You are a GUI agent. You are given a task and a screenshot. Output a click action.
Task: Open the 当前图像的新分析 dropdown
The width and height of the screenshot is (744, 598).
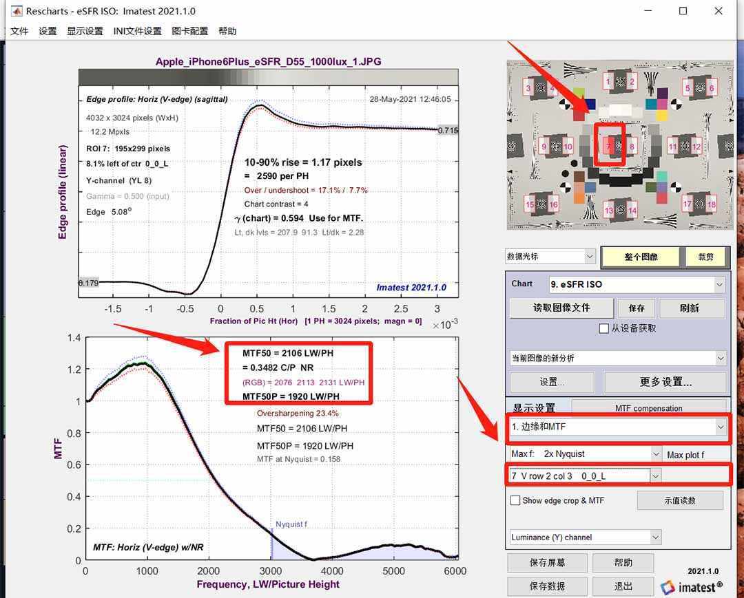[x=618, y=359]
